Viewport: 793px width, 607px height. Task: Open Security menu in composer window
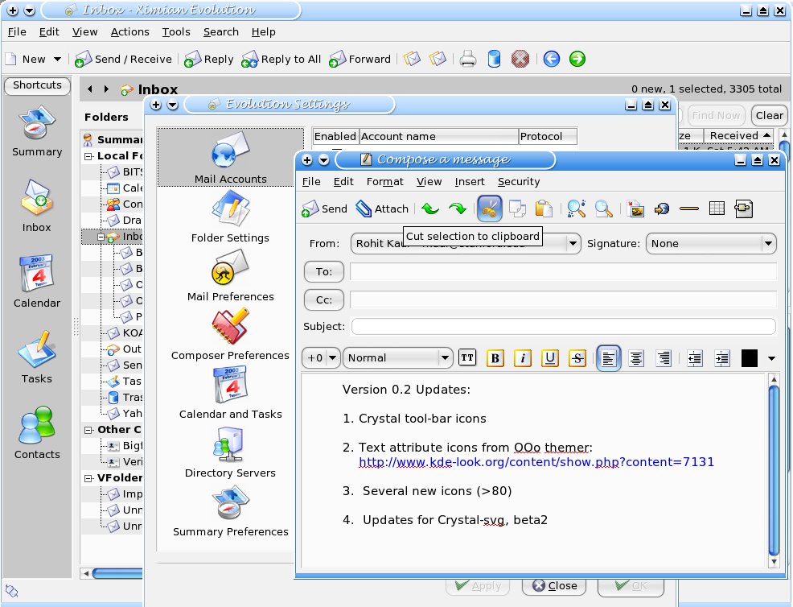[519, 182]
